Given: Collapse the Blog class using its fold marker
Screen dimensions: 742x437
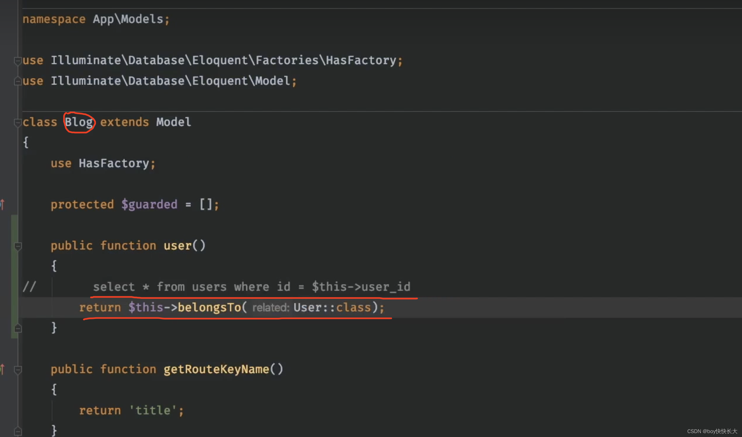Looking at the screenshot, I should (x=18, y=122).
